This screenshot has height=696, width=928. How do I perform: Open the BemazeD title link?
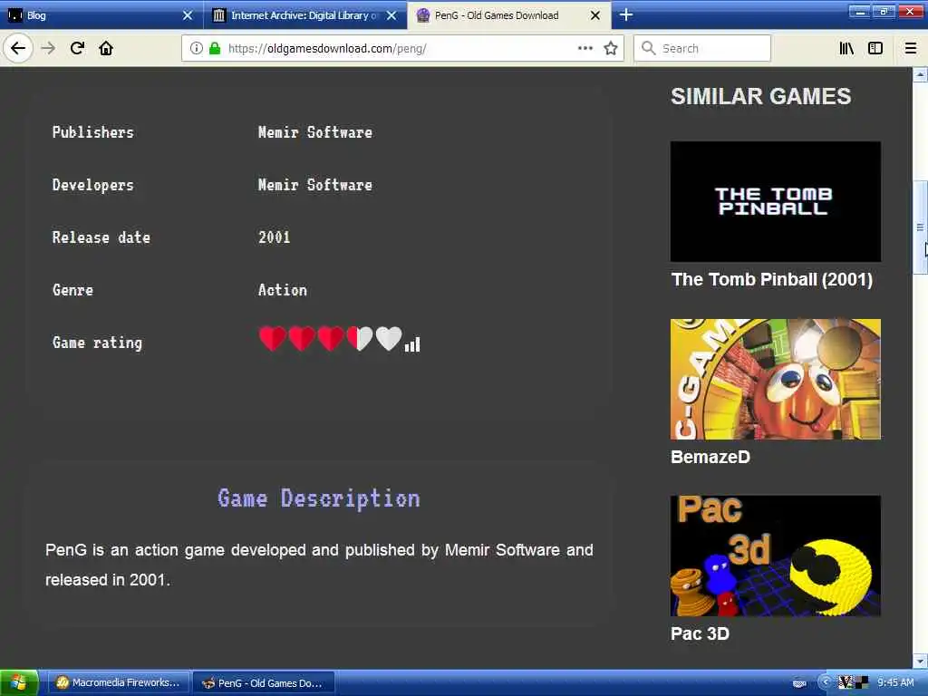pyautogui.click(x=710, y=457)
